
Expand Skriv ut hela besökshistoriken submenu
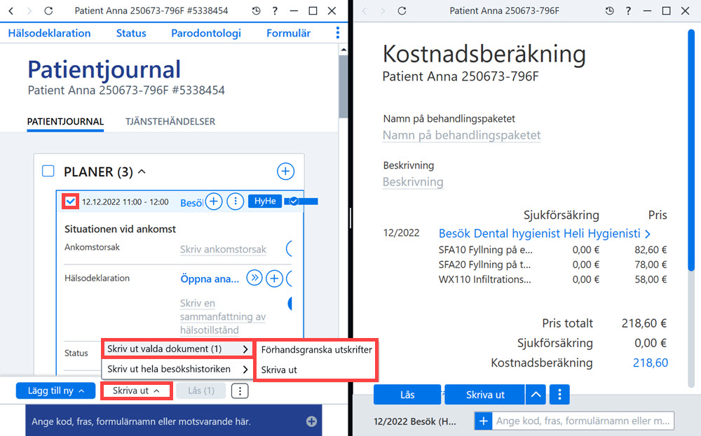tap(177, 369)
